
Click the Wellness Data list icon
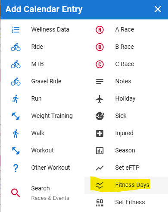point(16,30)
